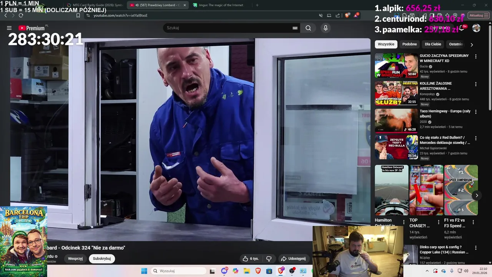Click the magnifier search button on YouTube
The height and width of the screenshot is (277, 492).
click(308, 28)
